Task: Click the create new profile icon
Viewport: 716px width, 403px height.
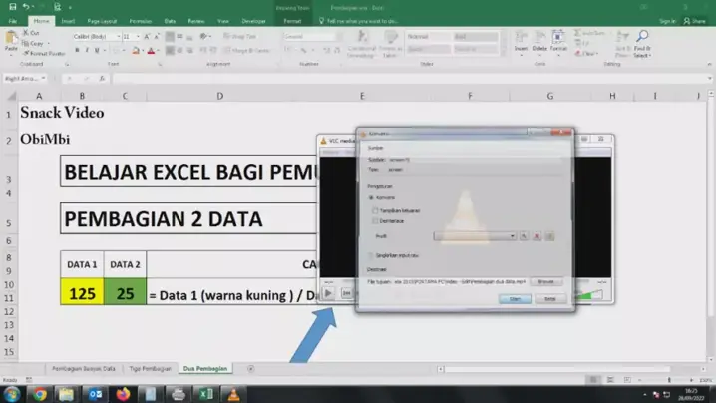Action: [549, 236]
